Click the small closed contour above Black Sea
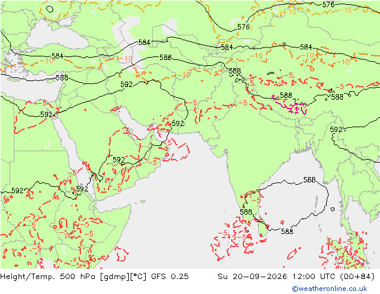The width and height of the screenshot is (380, 294). 50,9
